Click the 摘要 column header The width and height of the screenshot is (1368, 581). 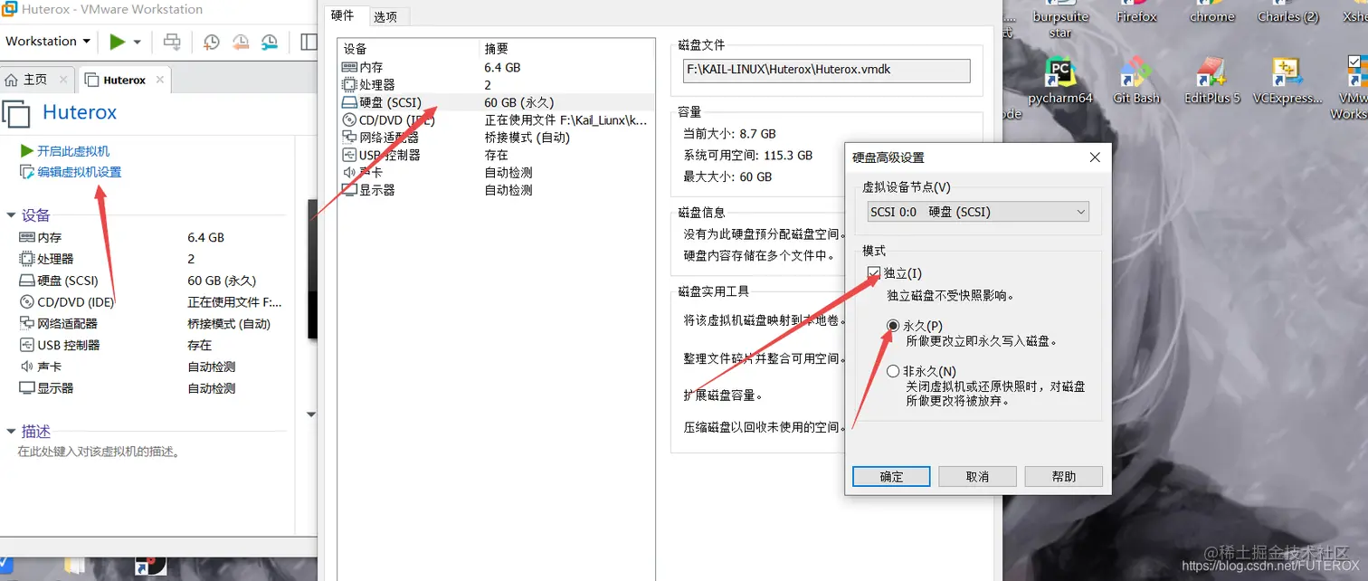[566, 49]
